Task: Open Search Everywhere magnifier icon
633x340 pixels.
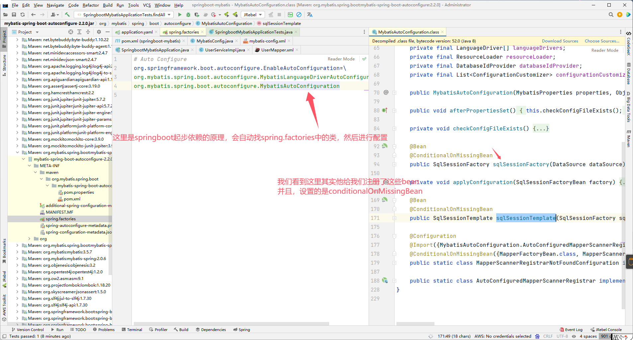Action: click(611, 15)
